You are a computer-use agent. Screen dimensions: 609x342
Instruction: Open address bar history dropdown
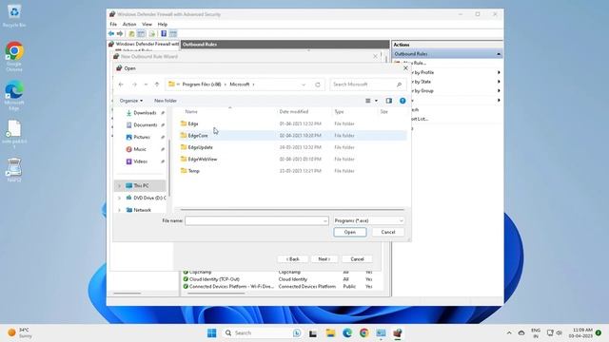tap(304, 85)
